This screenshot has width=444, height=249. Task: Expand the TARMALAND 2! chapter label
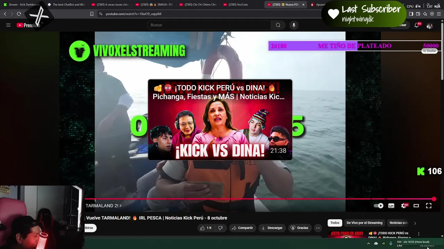point(103,206)
